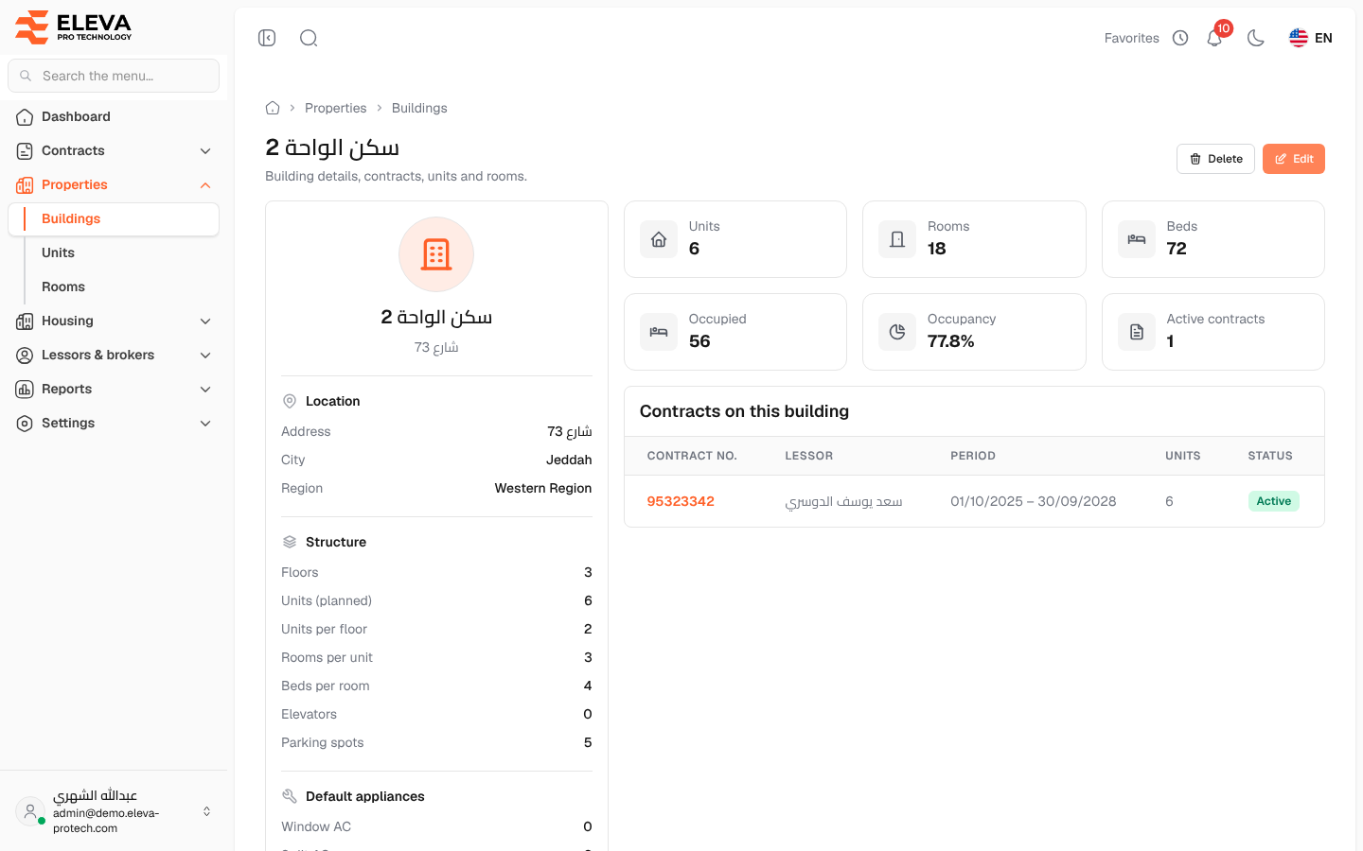Open the user account switcher arrows
Image resolution: width=1363 pixels, height=851 pixels.
pos(206,811)
